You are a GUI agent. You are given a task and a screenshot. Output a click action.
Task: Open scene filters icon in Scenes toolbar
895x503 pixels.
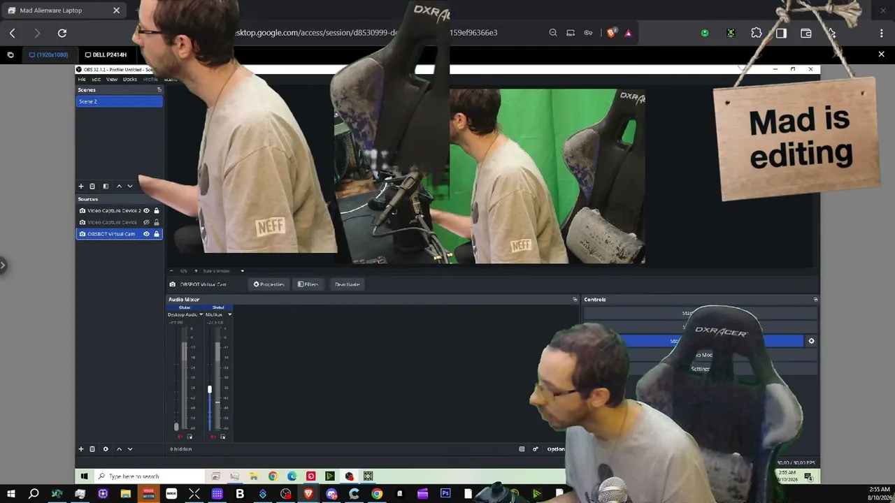106,187
